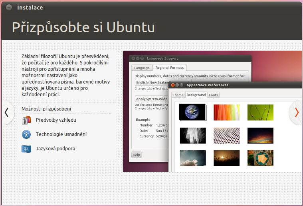Choose the dotted pattern wallpaper
Image resolution: width=303 pixels, height=206 pixels.
coord(226,136)
